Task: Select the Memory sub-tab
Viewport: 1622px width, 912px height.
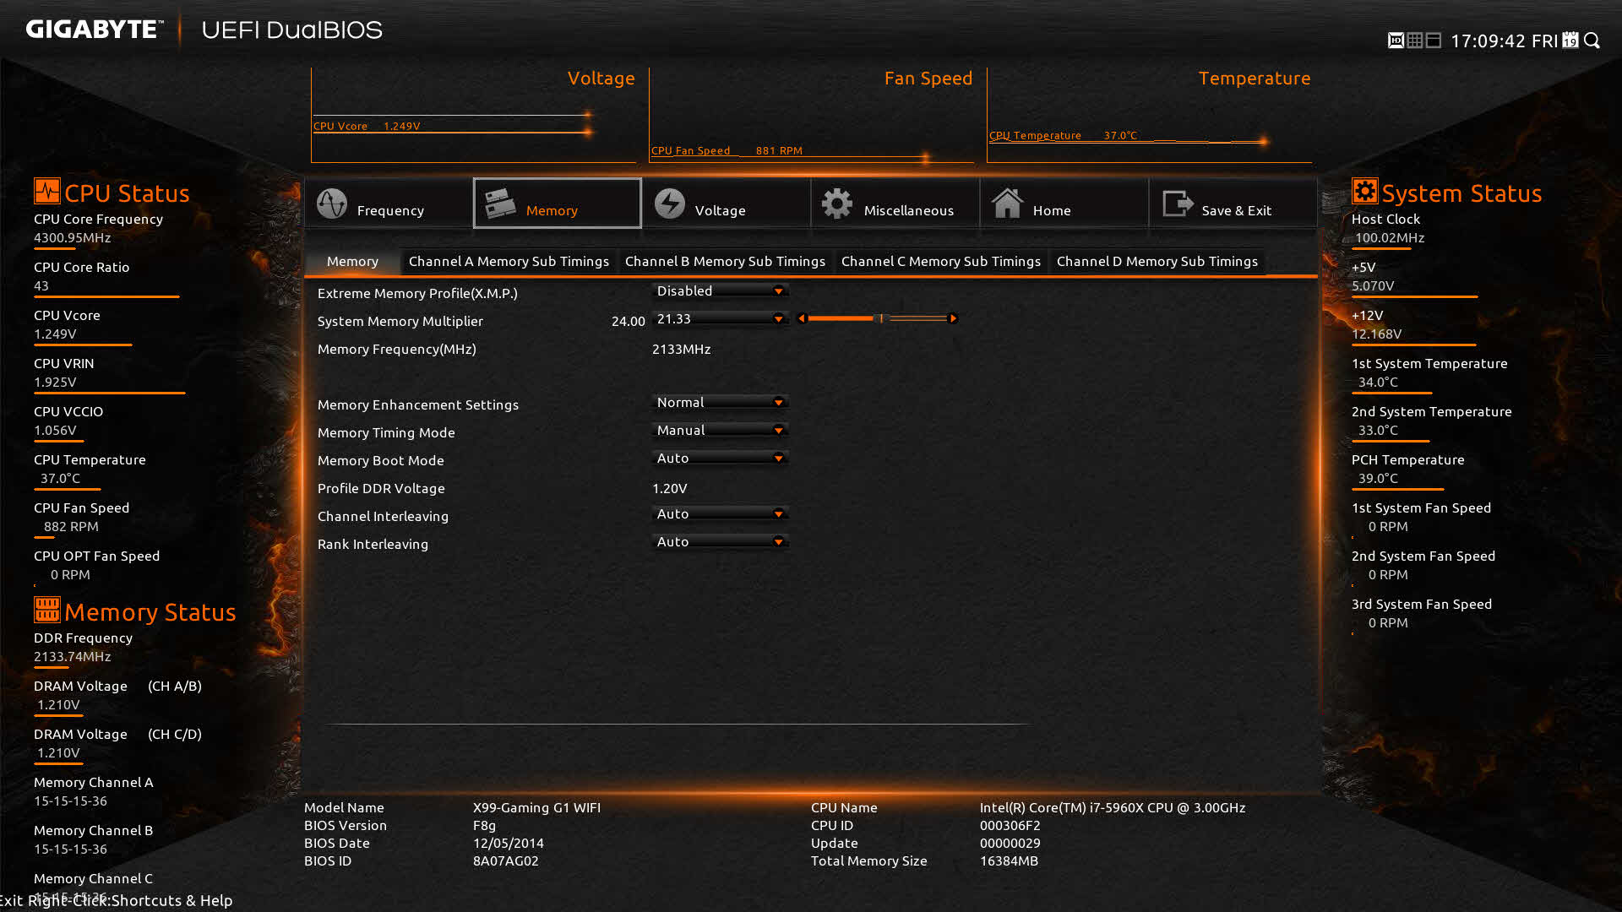Action: 352,262
